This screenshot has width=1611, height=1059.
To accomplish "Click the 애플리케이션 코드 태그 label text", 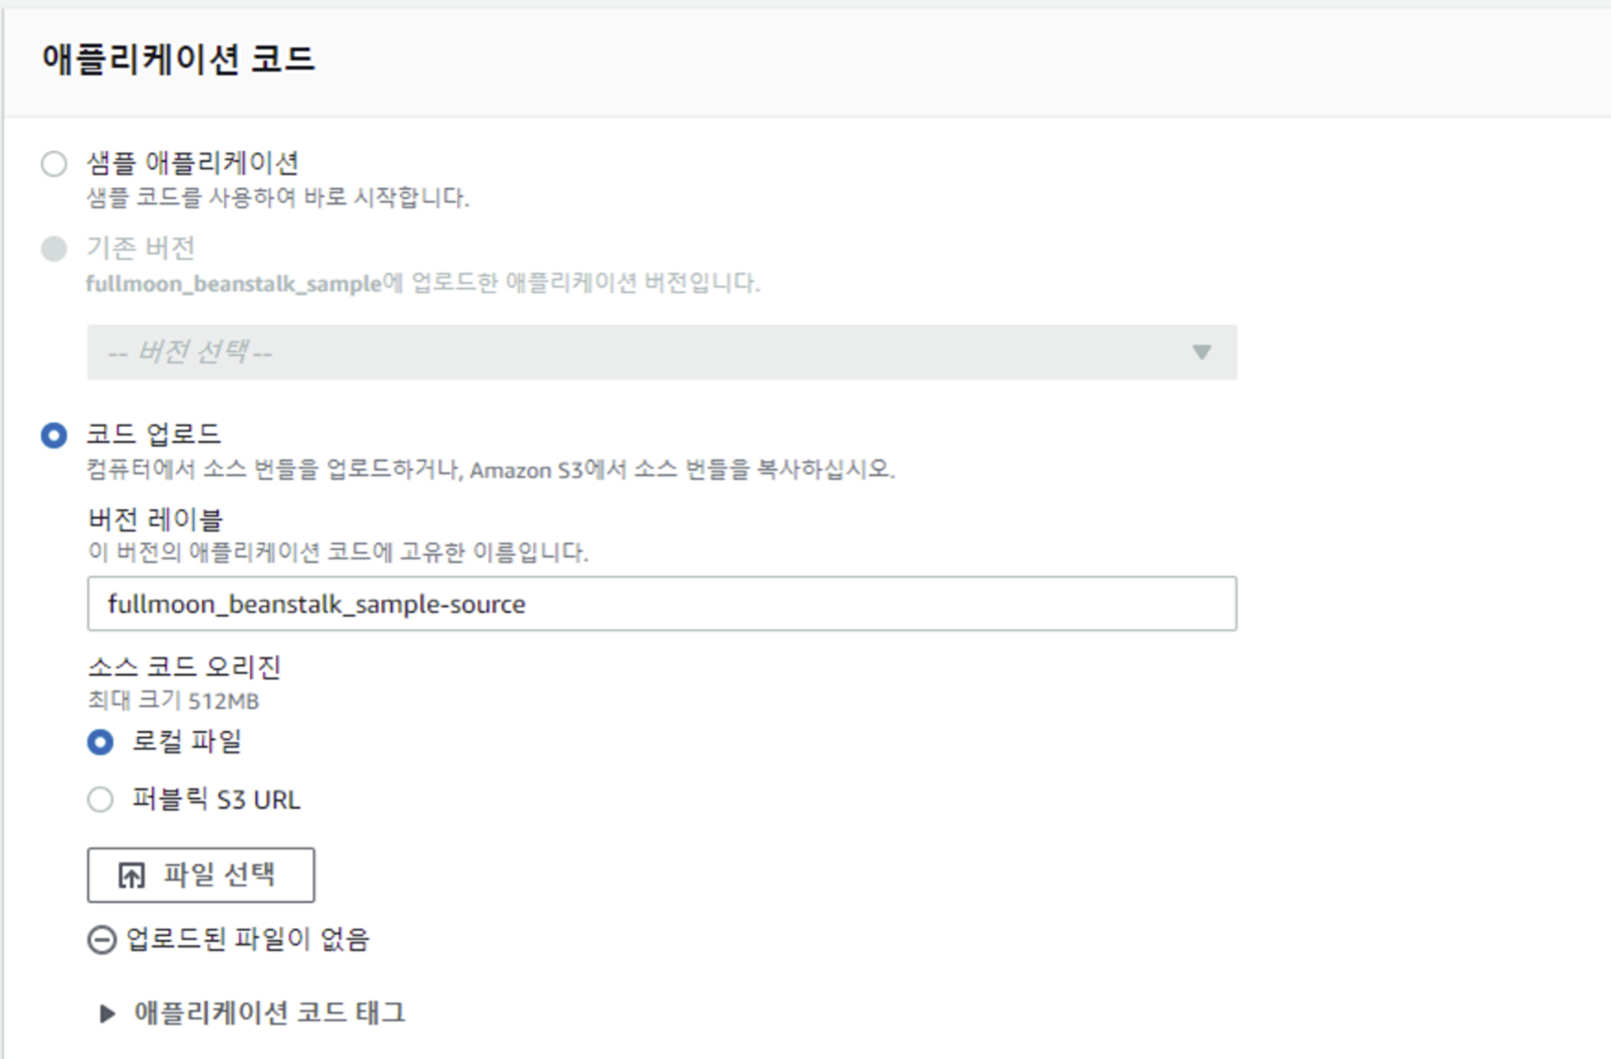I will click(270, 1013).
